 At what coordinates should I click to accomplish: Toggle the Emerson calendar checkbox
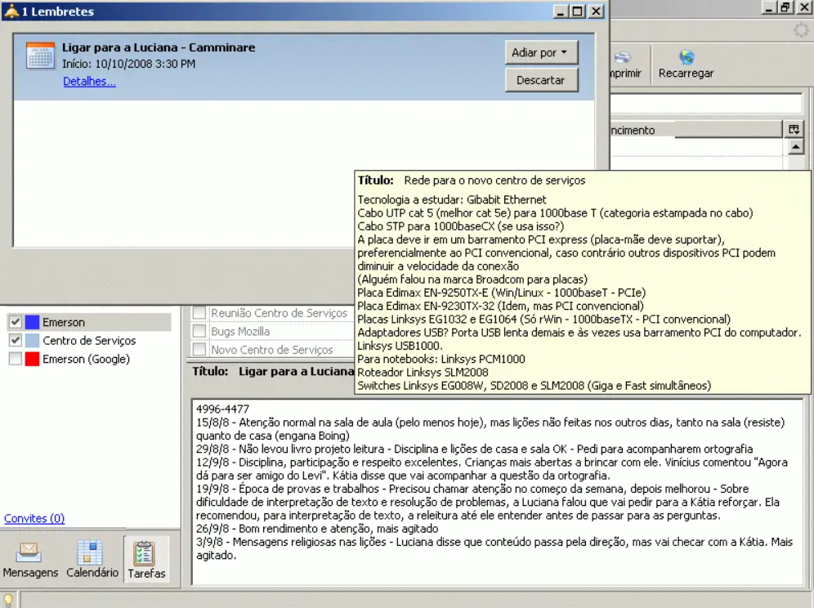point(15,322)
